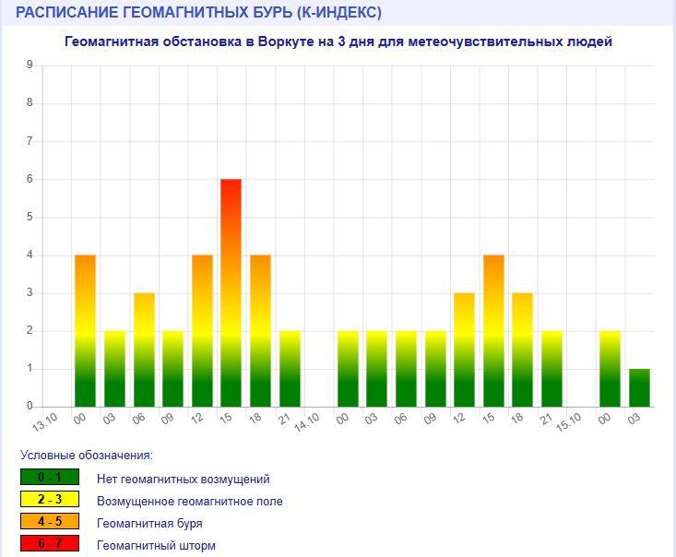This screenshot has height=557, width=676.
Task: Click the 'Геомагнитный шторм' legend label
Action: 155,546
